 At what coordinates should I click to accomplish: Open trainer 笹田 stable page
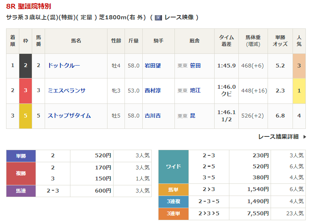coord(195,66)
